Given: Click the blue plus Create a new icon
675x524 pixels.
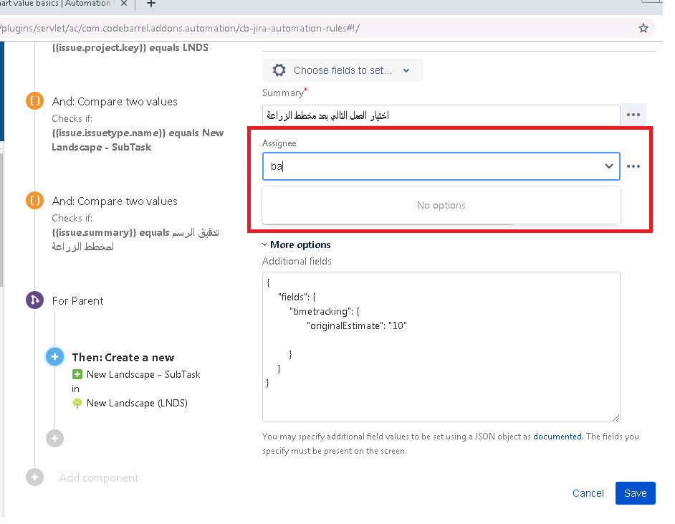Looking at the screenshot, I should point(54,356).
